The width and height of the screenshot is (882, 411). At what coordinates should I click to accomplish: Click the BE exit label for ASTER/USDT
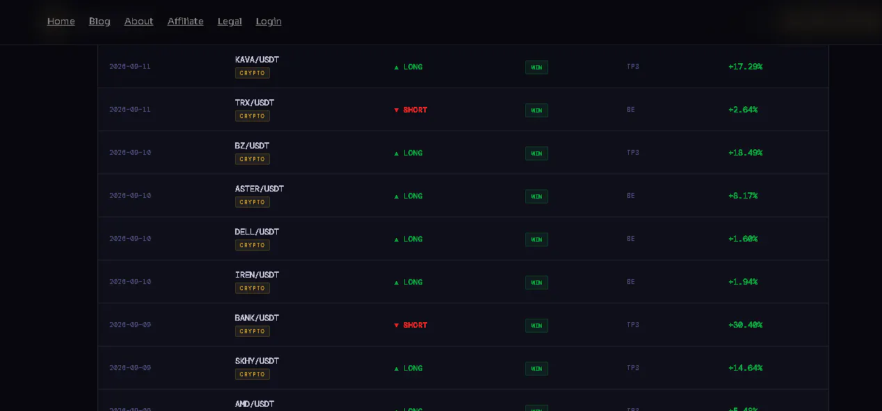(x=631, y=196)
